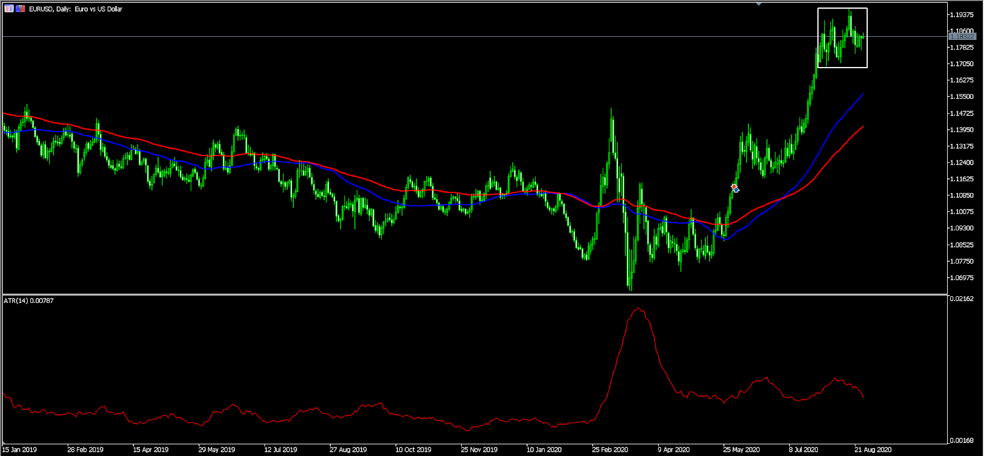Click the 15 Jan 2019 date label
The image size is (984, 456).
tap(20, 450)
